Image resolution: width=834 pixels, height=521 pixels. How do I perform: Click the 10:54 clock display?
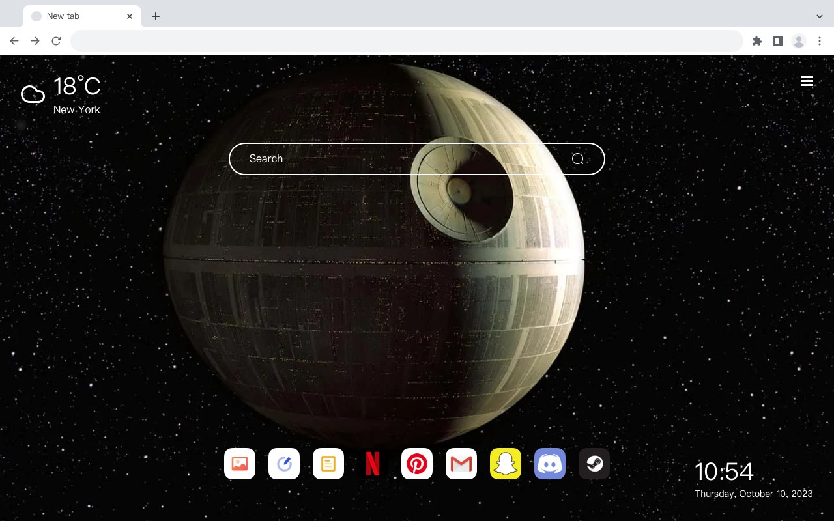[x=724, y=472]
